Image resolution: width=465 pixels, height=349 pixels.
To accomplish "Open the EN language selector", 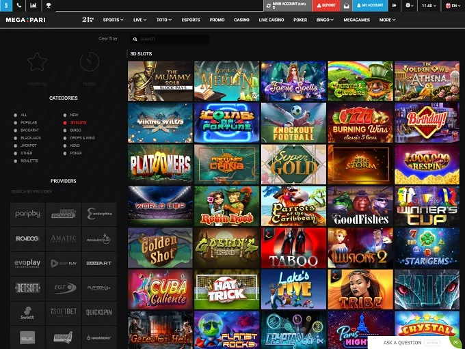I will (x=453, y=5).
